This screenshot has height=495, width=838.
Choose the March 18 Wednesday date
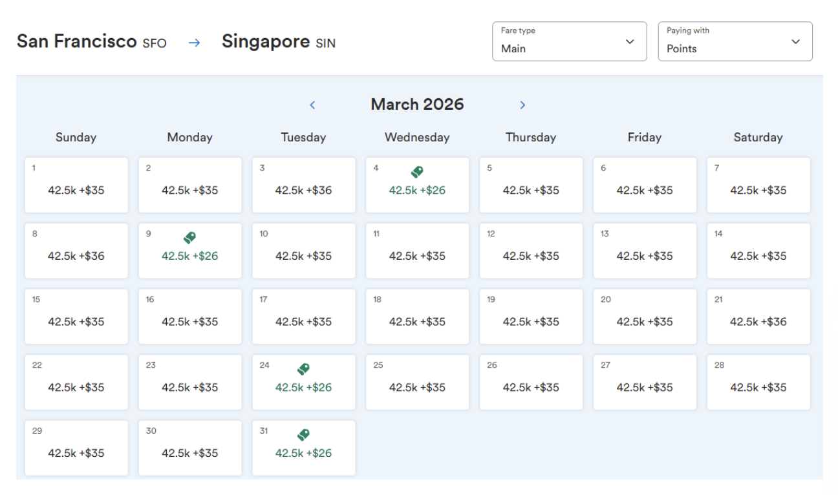point(417,317)
